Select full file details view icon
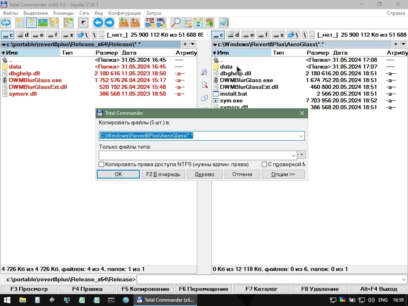Image resolution: width=408 pixels, height=306 pixels. point(31,23)
